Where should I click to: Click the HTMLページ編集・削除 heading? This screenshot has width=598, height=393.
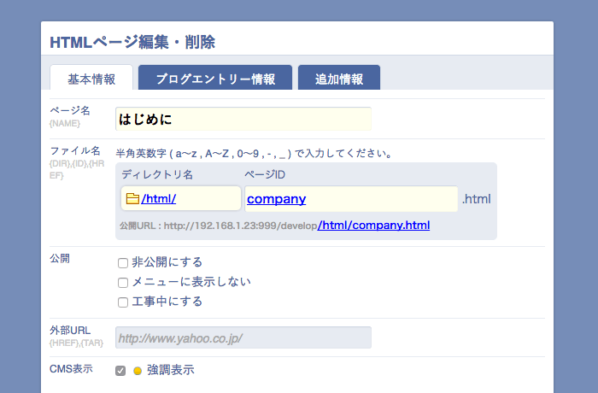click(x=132, y=42)
